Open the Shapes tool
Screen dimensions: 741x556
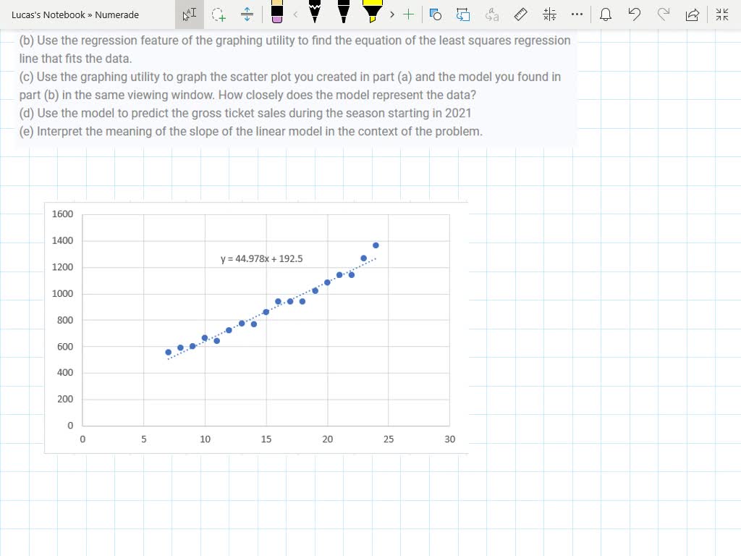(435, 14)
